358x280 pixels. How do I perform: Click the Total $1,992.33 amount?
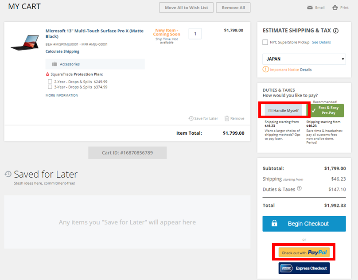click(335, 205)
